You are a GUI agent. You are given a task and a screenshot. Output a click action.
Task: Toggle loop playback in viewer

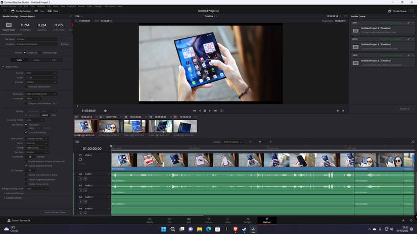pyautogui.click(x=221, y=110)
